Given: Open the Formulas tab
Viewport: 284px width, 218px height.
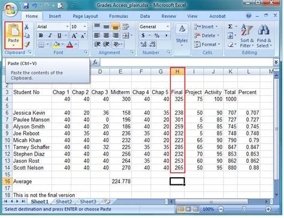Looking at the screenshot, I should tap(119, 16).
